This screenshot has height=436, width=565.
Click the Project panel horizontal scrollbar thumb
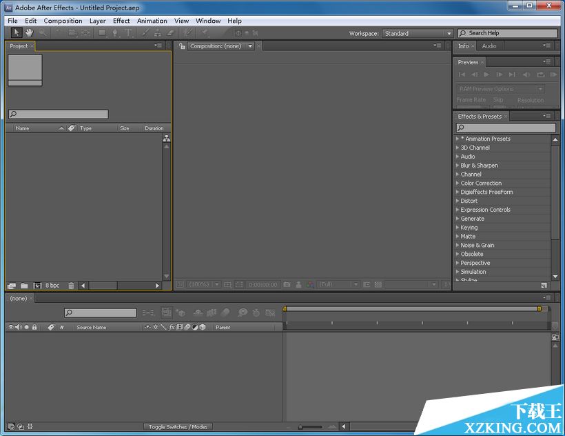103,286
